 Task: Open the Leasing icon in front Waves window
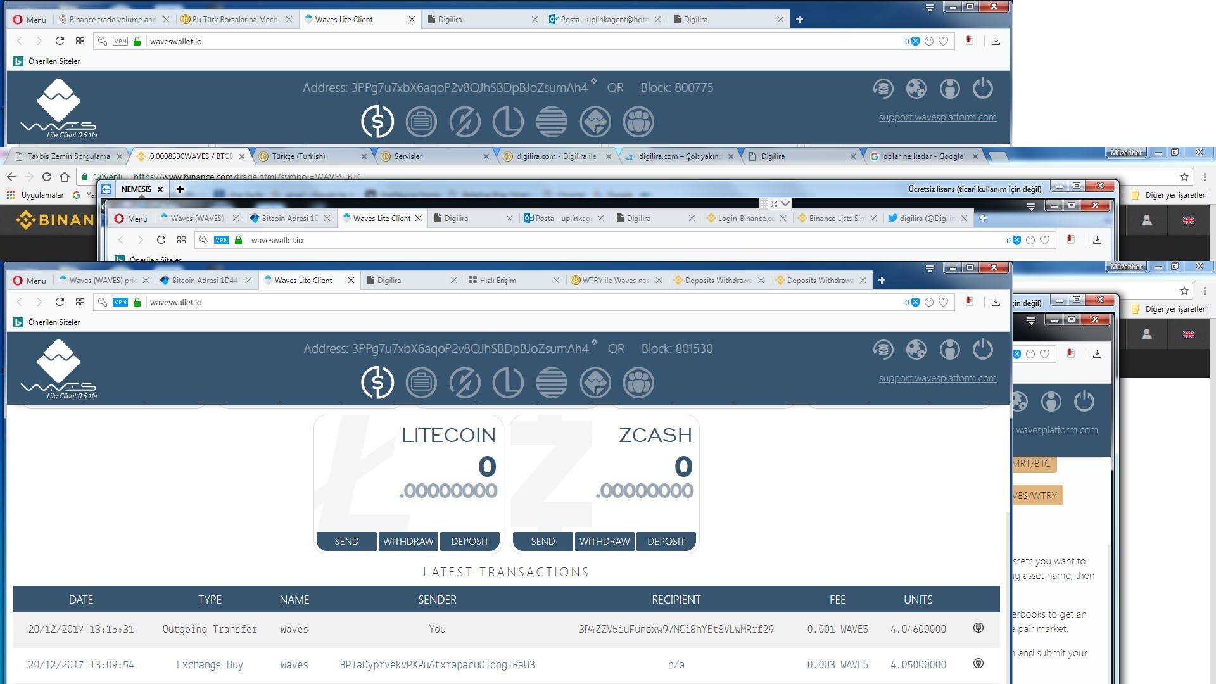click(x=508, y=383)
